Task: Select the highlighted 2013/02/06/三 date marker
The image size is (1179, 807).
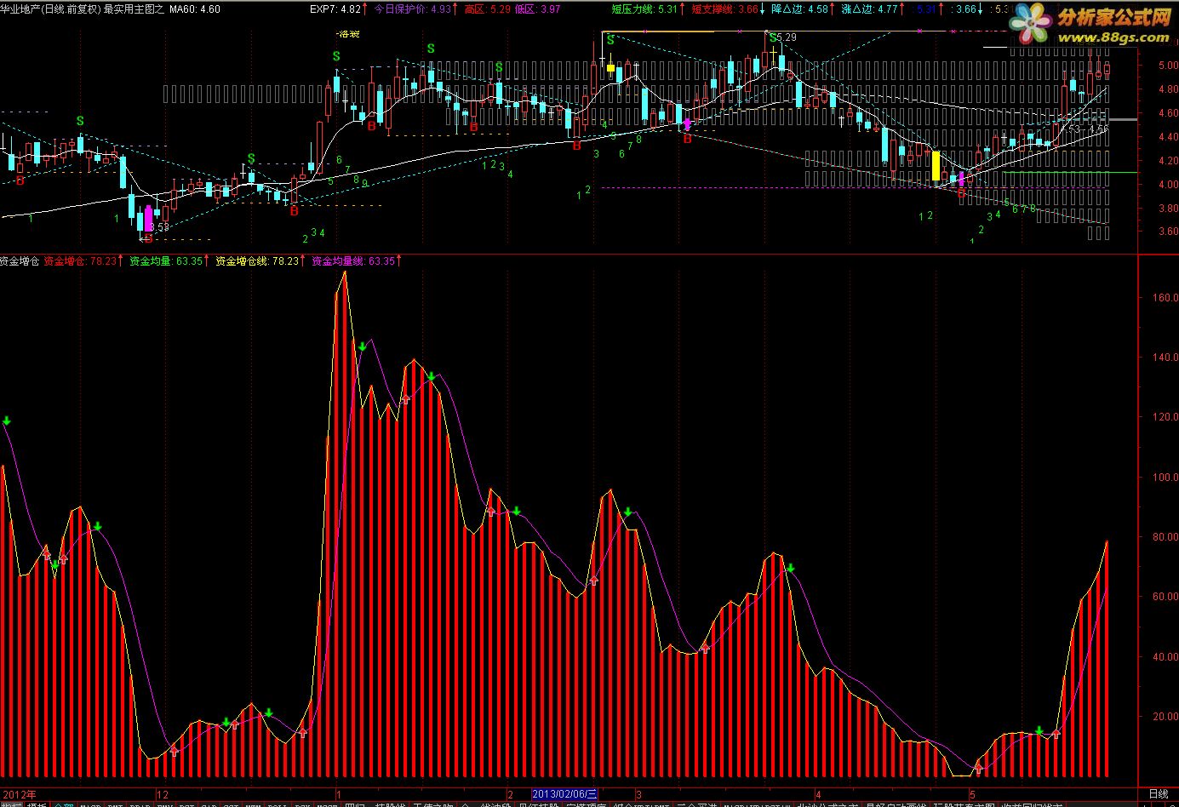Action: tap(565, 794)
